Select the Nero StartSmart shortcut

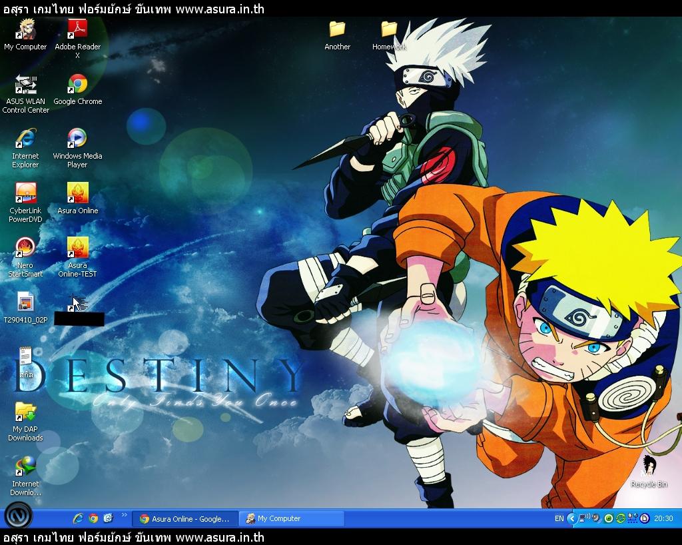25,257
